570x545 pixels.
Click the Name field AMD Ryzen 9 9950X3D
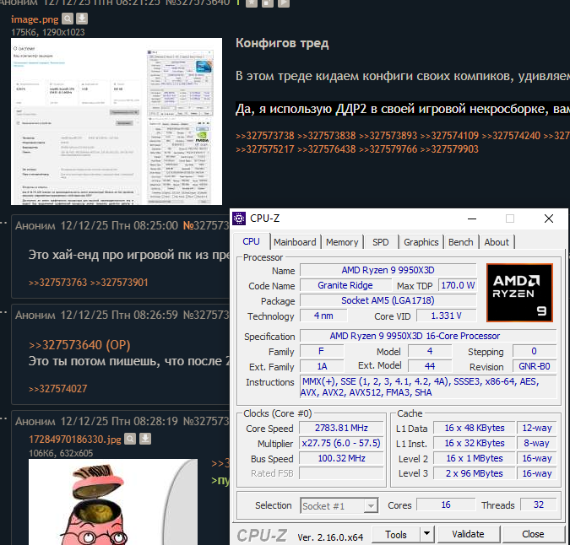tap(388, 270)
